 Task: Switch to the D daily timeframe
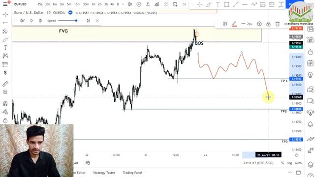(118, 4)
